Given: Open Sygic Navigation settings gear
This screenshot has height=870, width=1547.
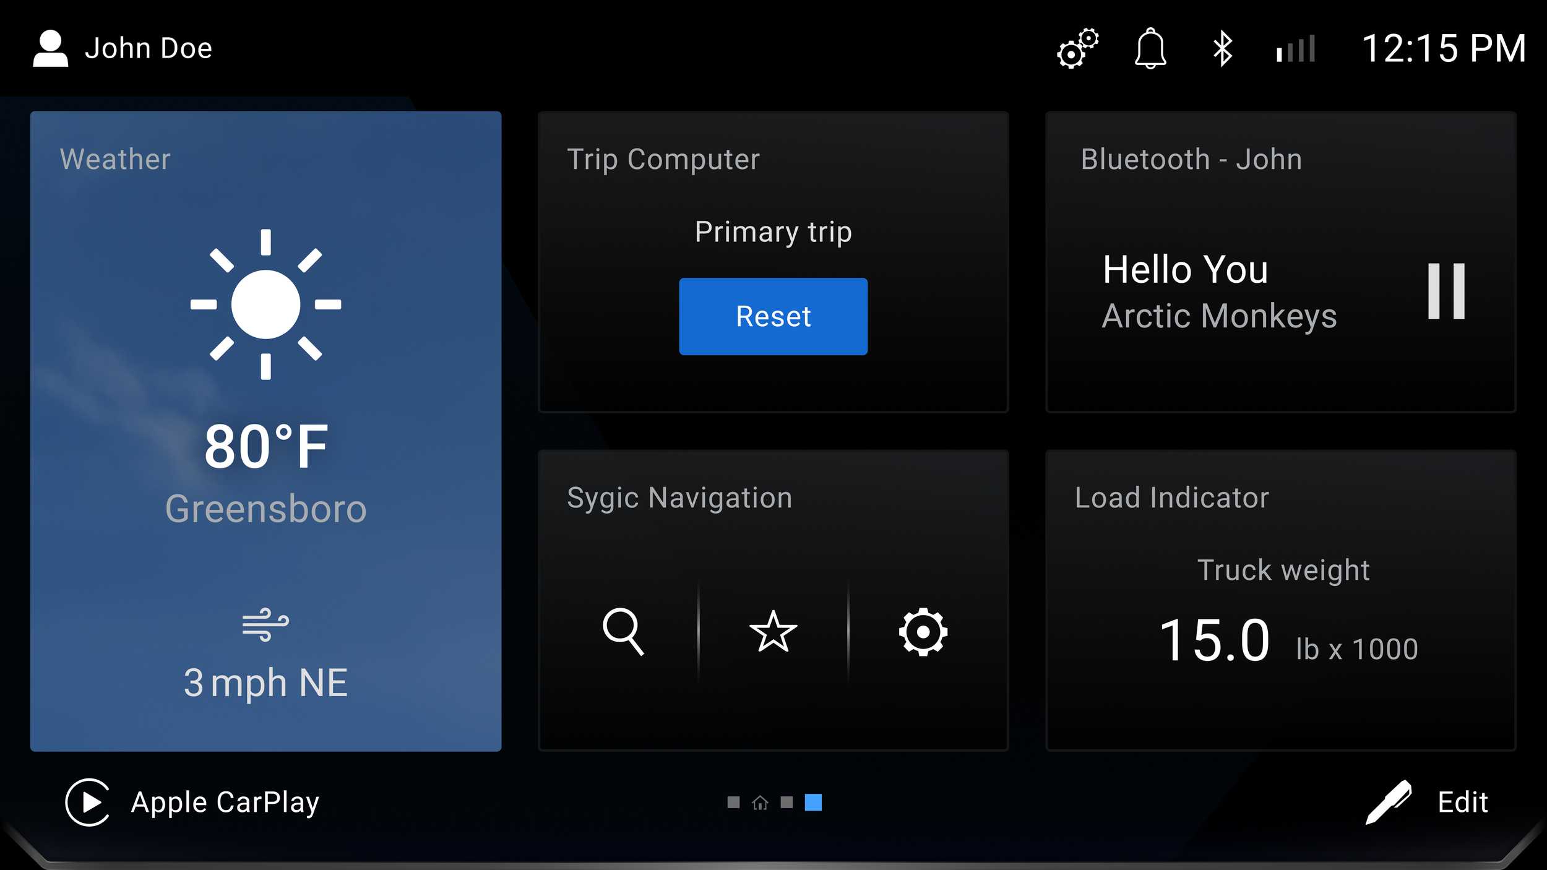Looking at the screenshot, I should point(923,632).
